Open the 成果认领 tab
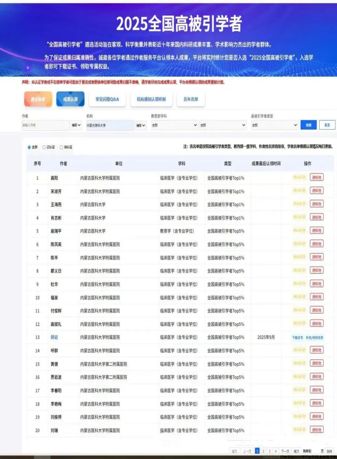The width and height of the screenshot is (337, 459). tap(70, 99)
